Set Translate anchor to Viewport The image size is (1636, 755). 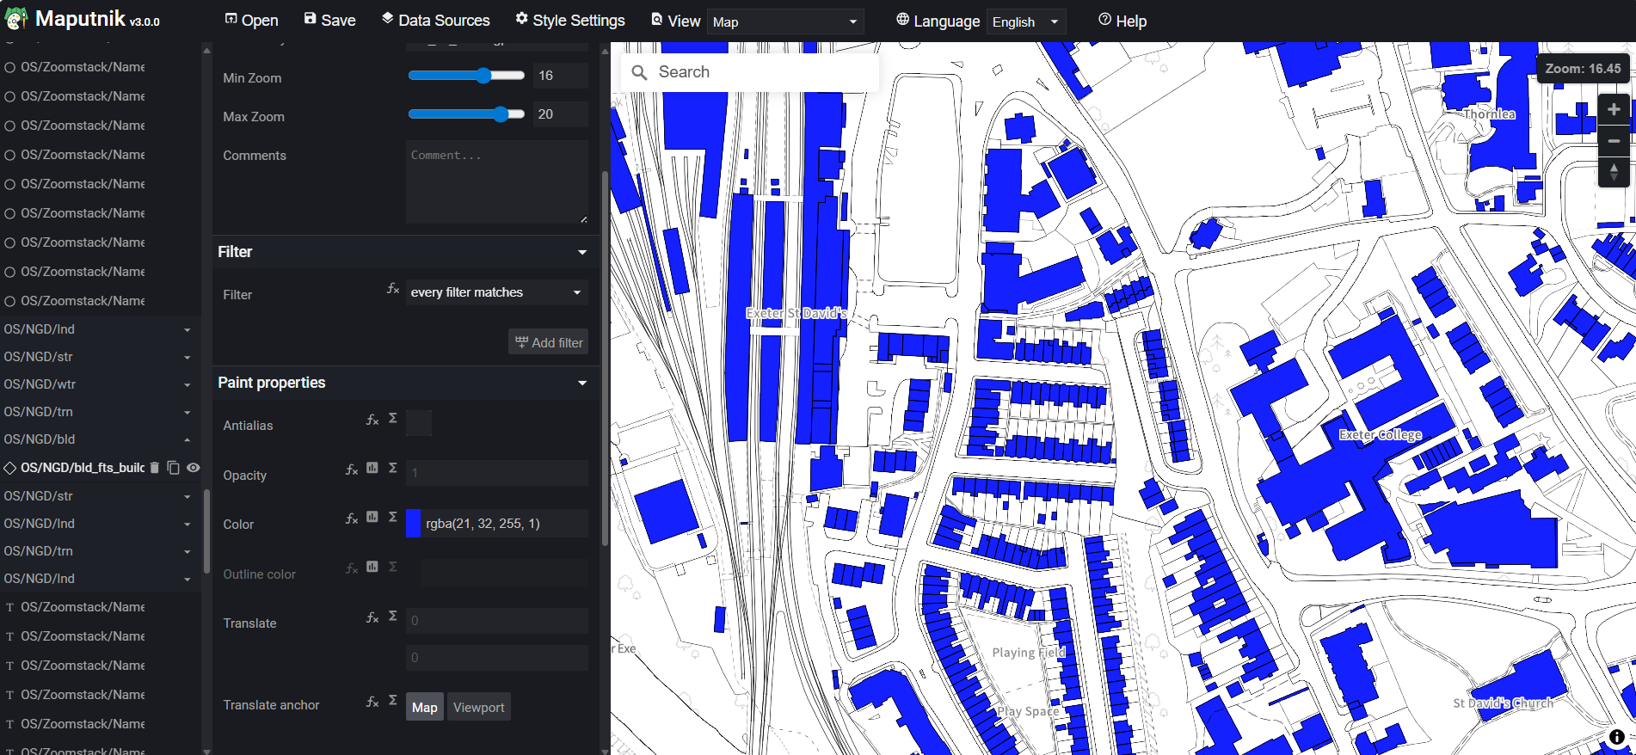click(478, 707)
